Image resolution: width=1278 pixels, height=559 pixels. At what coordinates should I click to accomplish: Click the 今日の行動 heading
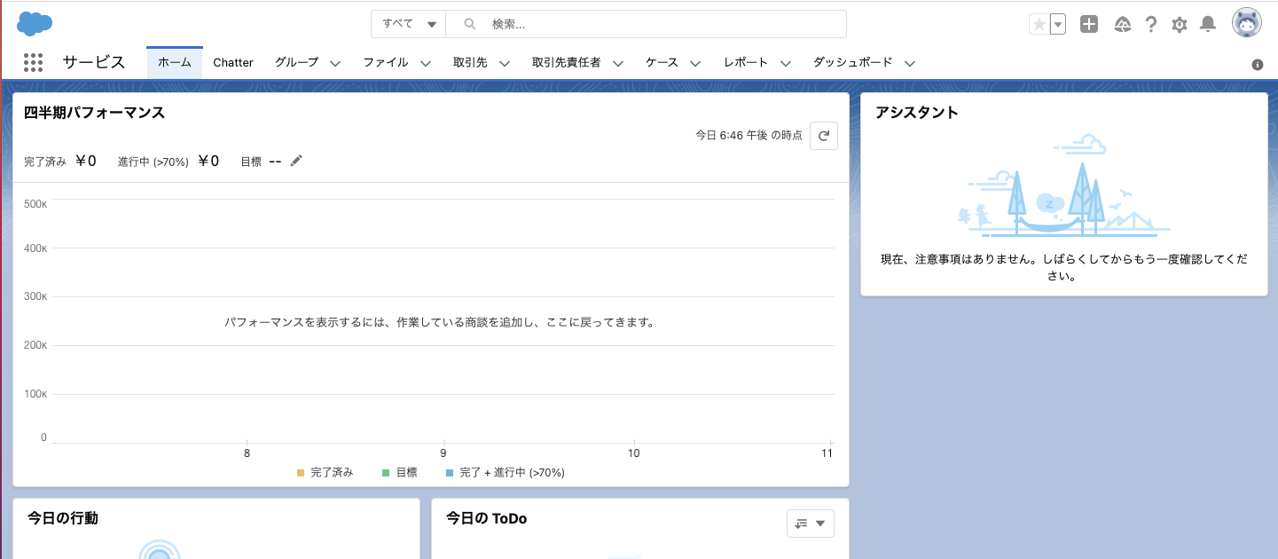[63, 518]
